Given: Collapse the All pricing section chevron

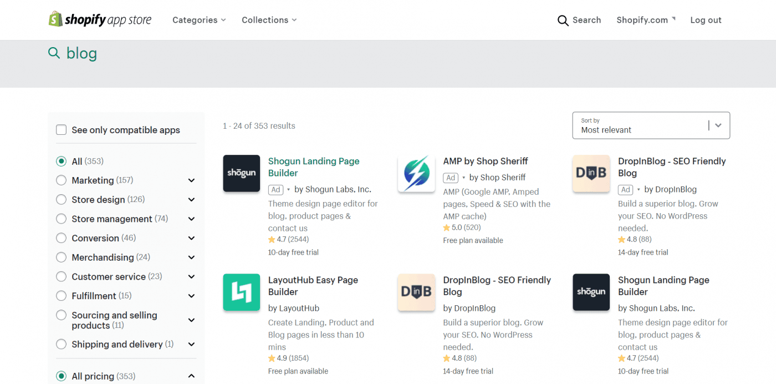Looking at the screenshot, I should [x=191, y=376].
